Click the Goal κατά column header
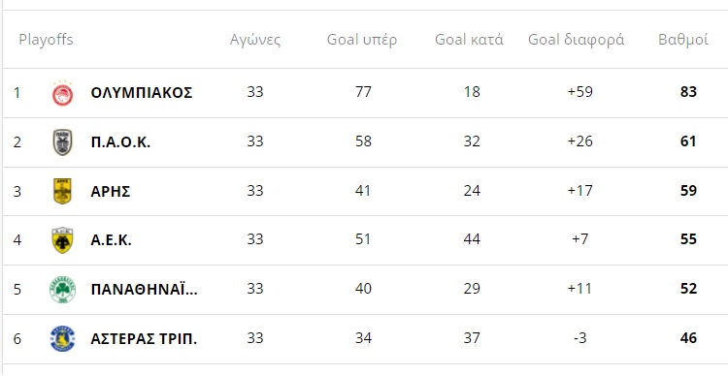 point(469,40)
